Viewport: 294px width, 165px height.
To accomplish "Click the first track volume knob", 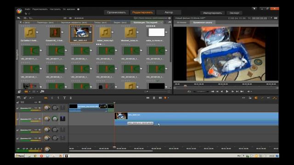I will 47,108.
